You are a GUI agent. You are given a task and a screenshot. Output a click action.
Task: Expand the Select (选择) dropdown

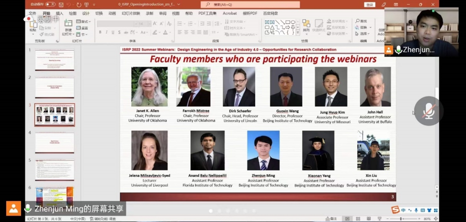pos(363,34)
